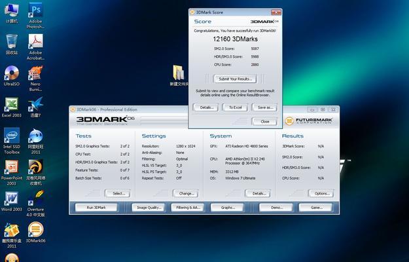
Task: Click the Game... button
Action: click(315, 208)
